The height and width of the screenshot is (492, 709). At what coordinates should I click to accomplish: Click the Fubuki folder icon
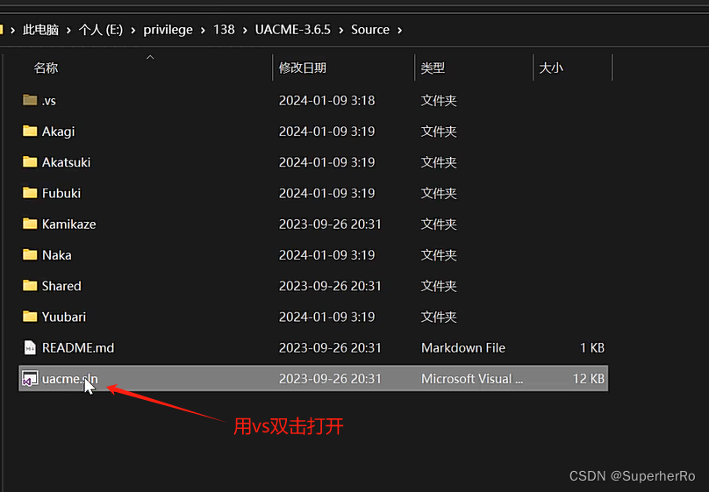coord(30,193)
